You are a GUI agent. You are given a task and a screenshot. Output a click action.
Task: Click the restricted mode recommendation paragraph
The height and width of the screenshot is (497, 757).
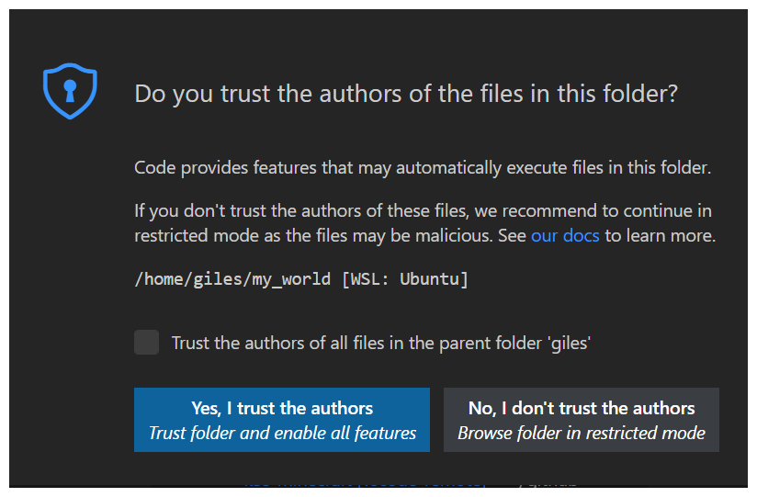pos(423,223)
